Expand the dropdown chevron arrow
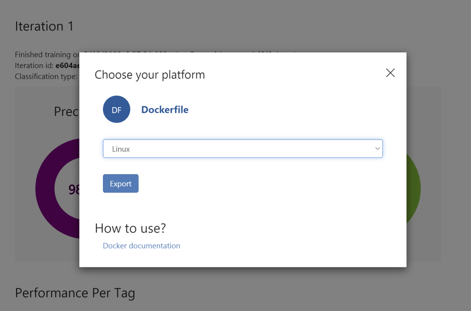The image size is (471, 311). pyautogui.click(x=377, y=149)
